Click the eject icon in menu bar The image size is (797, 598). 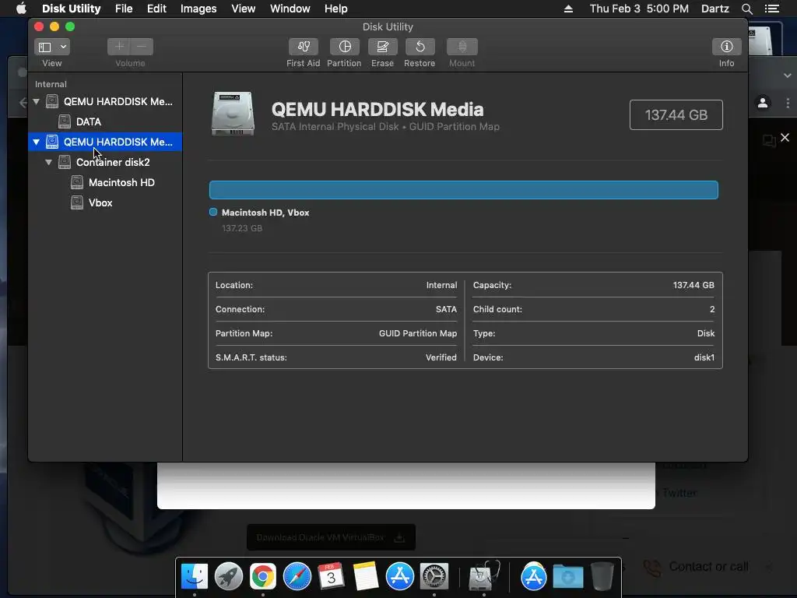tap(568, 9)
